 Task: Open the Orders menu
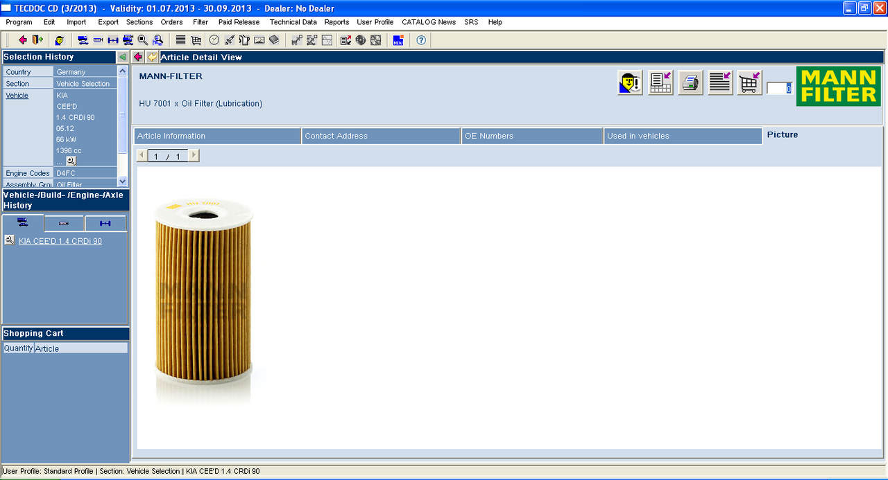click(172, 22)
